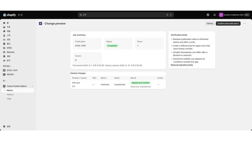Image resolution: width=252 pixels, height=141 pixels.
Task: Click the Cados Publish Matrix app icon
Action: (4, 86)
